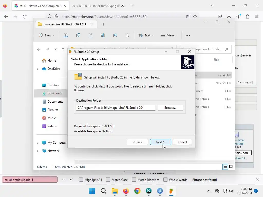Close the Firefox find bar

point(258,180)
